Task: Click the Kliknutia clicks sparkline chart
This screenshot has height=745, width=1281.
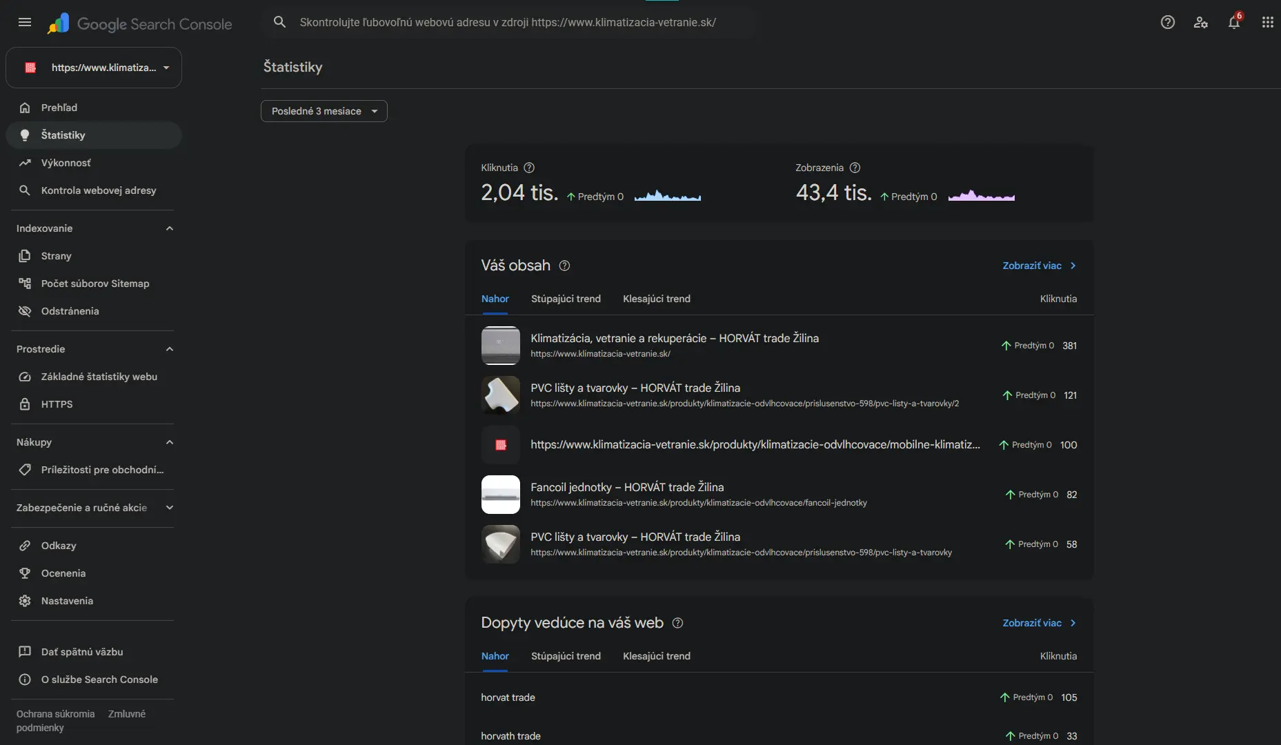Action: [668, 196]
